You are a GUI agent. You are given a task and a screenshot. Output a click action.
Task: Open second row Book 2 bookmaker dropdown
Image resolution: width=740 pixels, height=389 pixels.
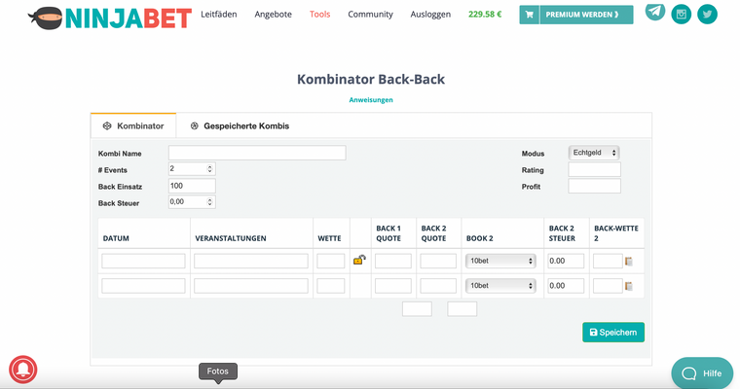(x=501, y=286)
